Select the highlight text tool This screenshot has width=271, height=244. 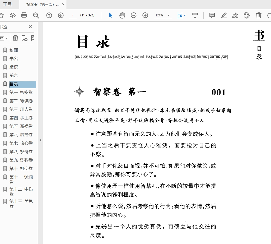pos(224,15)
